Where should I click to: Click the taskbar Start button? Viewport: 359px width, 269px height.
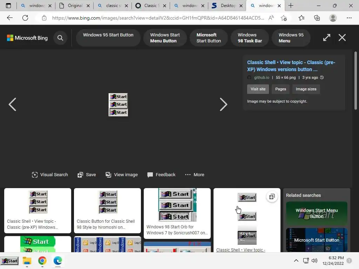pos(9,261)
